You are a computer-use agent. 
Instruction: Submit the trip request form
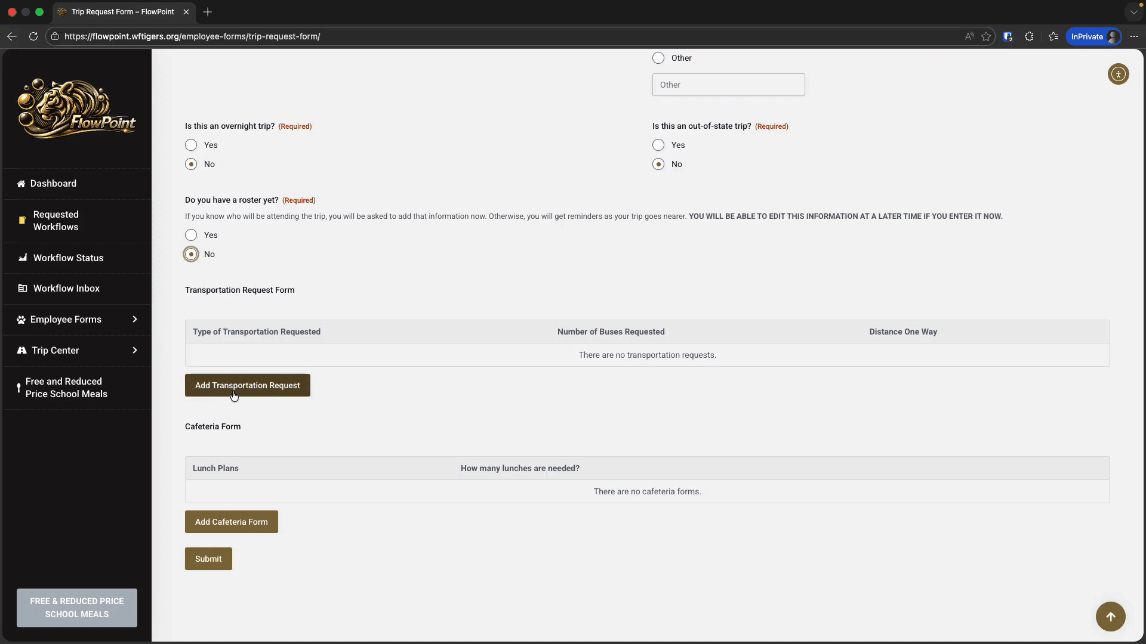tap(208, 559)
